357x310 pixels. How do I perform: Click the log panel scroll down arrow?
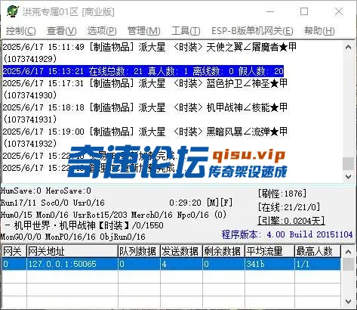(x=349, y=176)
